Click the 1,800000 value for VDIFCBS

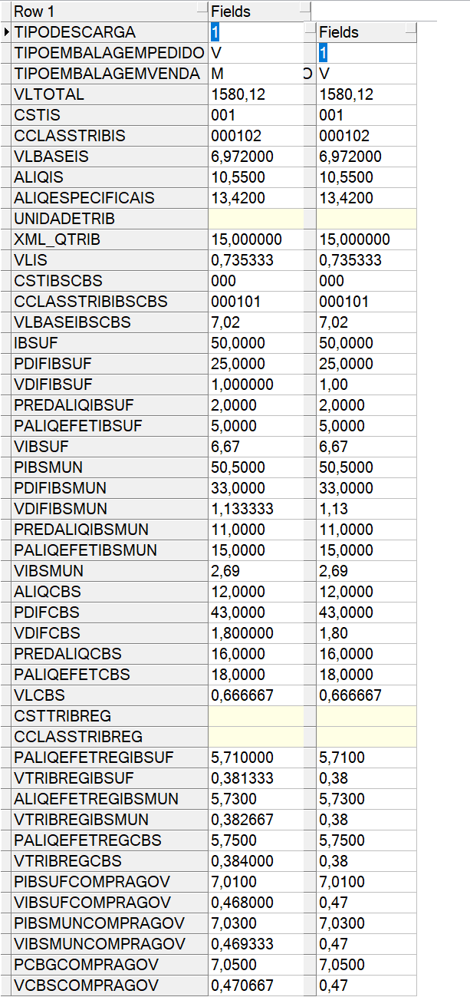click(x=260, y=633)
